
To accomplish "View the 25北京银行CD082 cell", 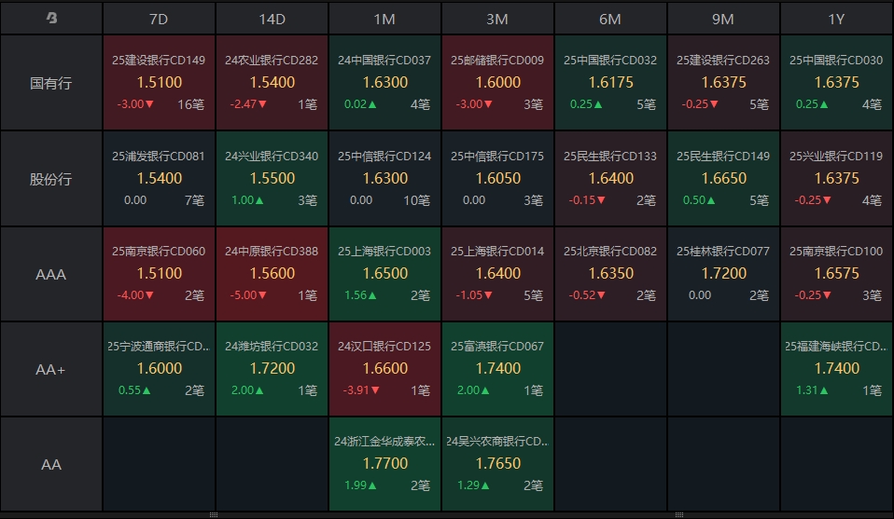I will [610, 274].
